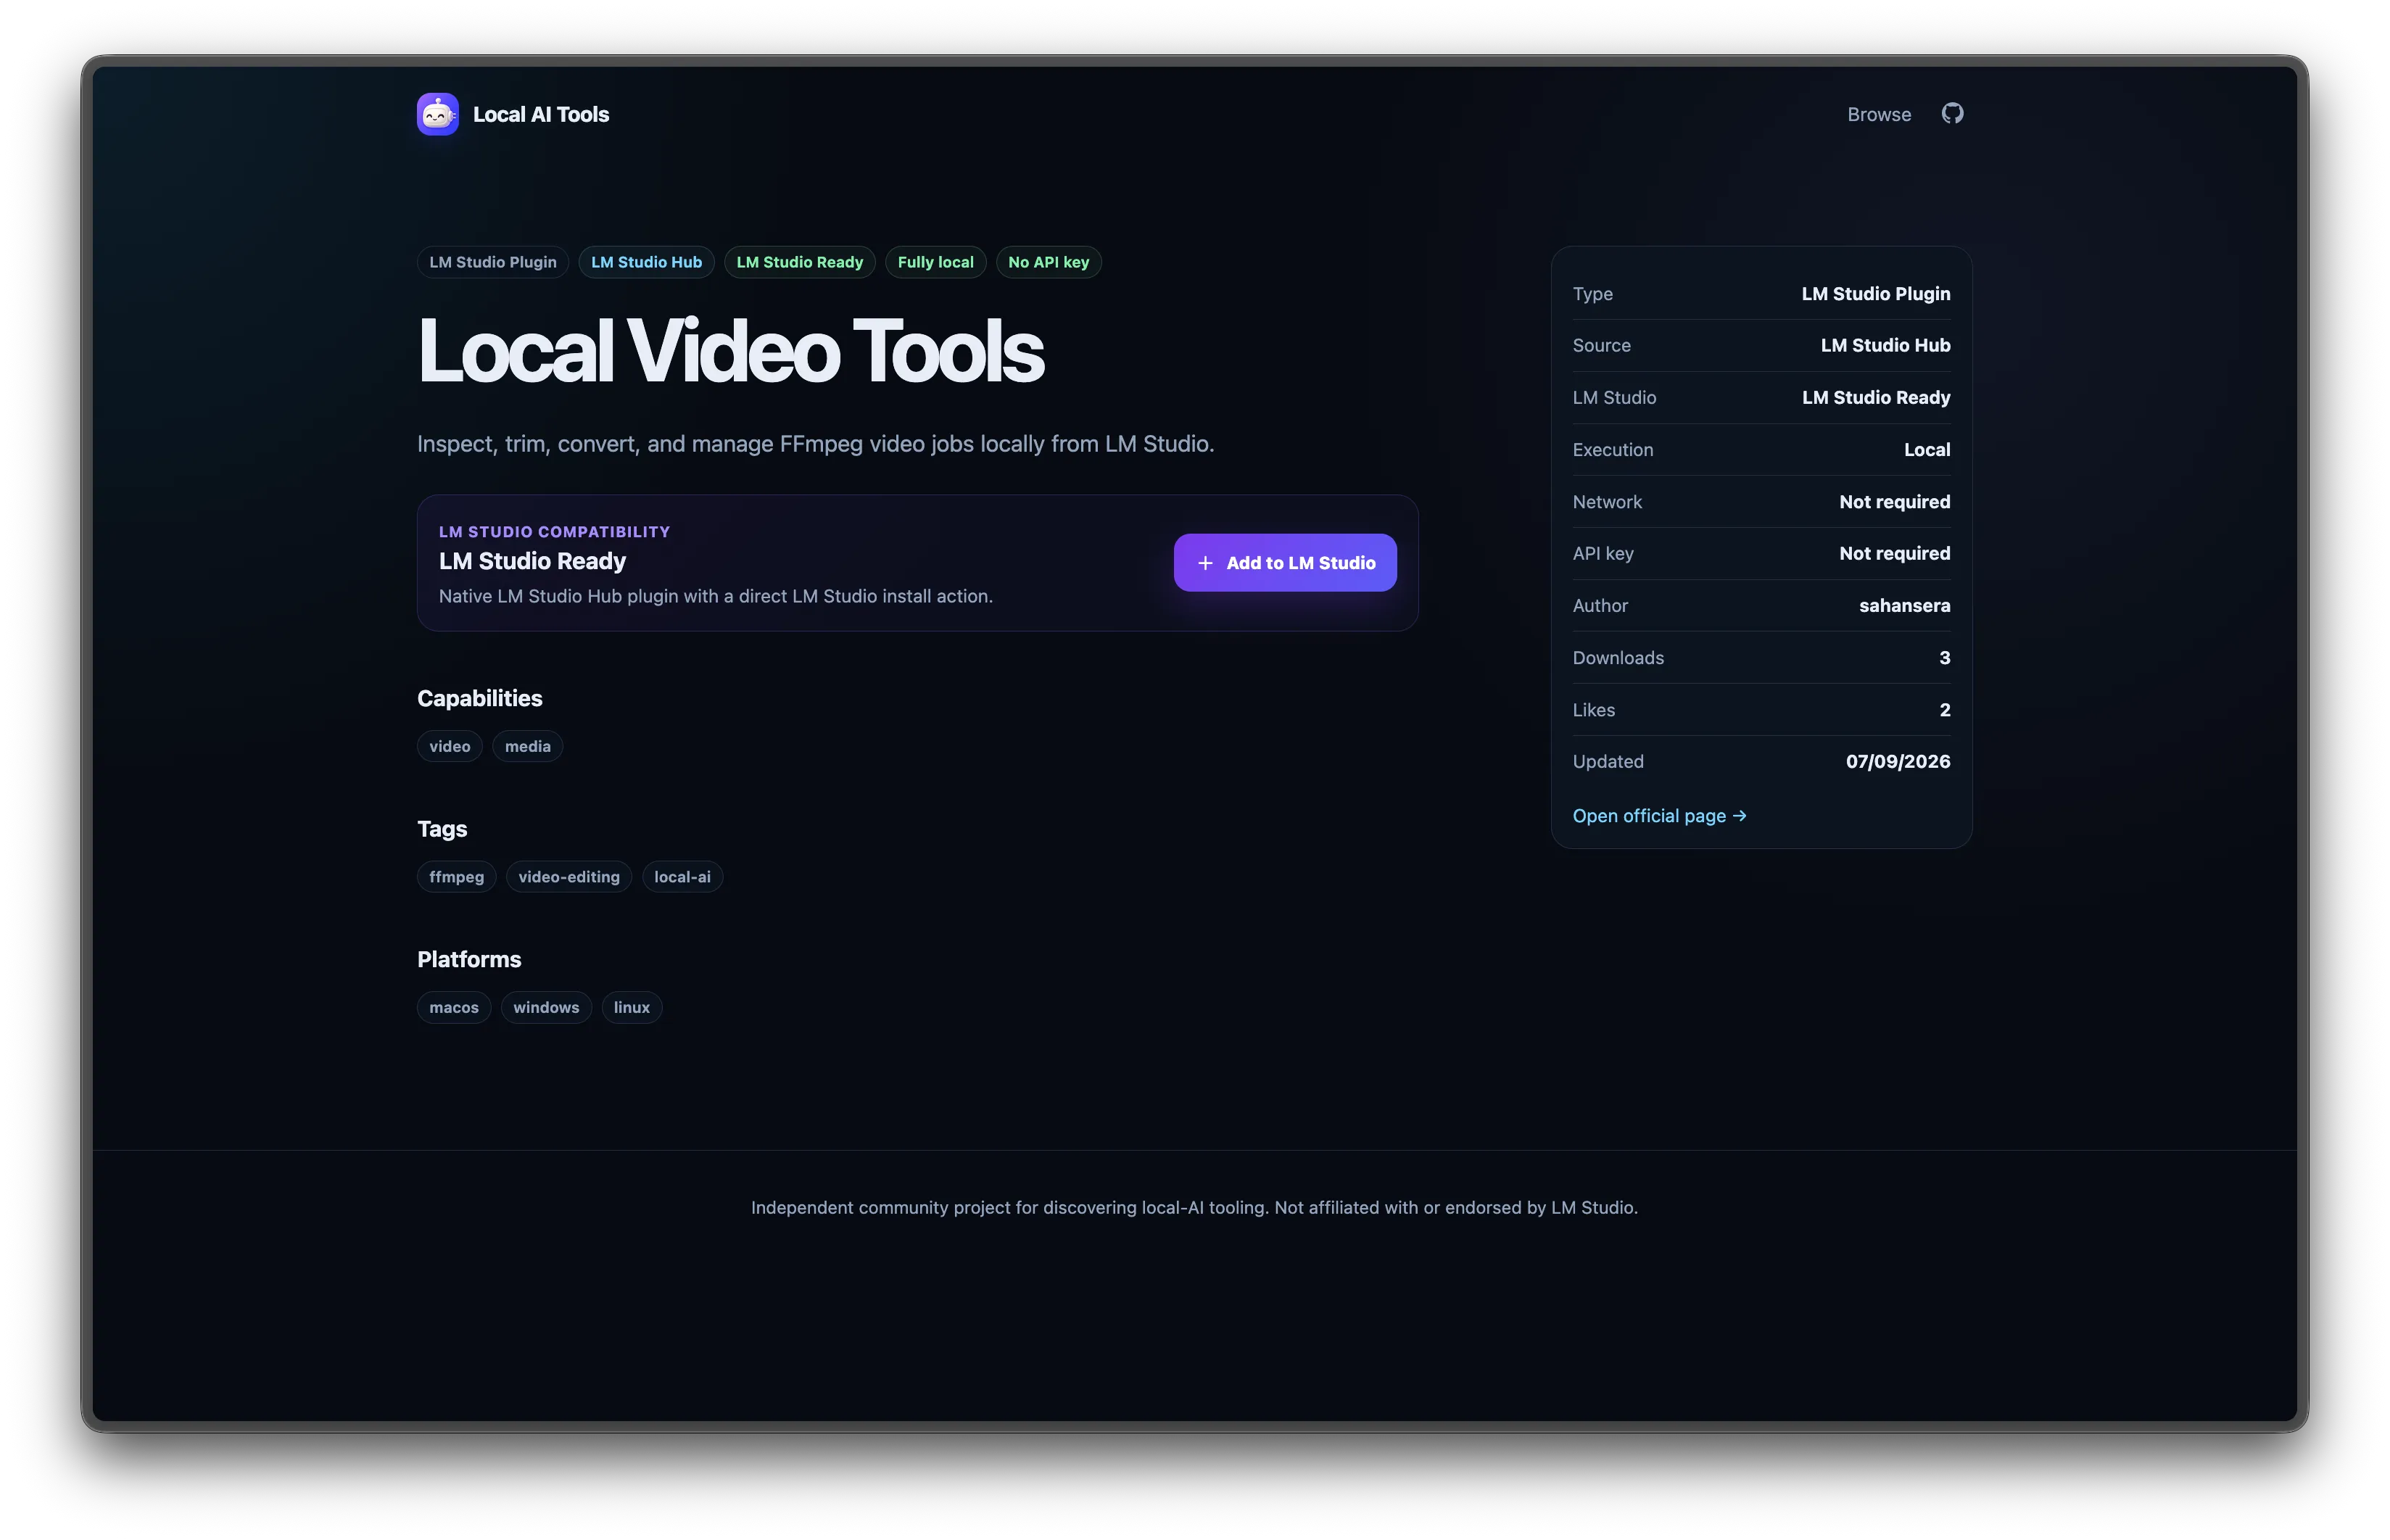
Task: Select the LM Studio Hub badge
Action: (646, 262)
